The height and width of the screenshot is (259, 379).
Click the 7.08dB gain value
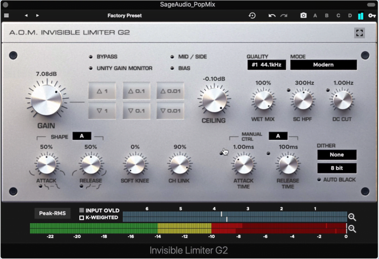46,74
